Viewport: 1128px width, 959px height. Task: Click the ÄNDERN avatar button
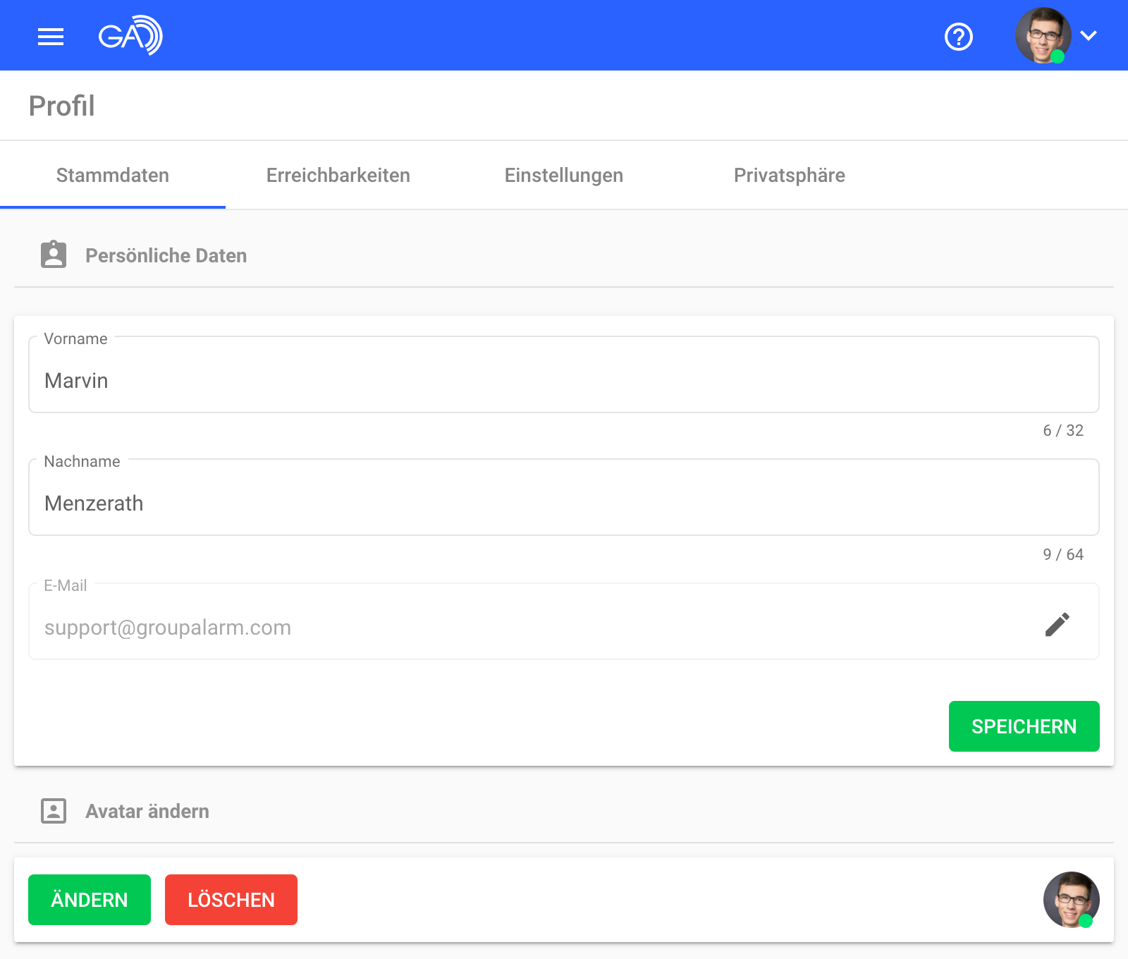point(90,900)
